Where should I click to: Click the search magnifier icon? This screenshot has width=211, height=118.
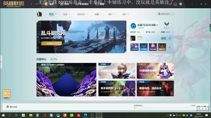pyautogui.click(x=159, y=14)
